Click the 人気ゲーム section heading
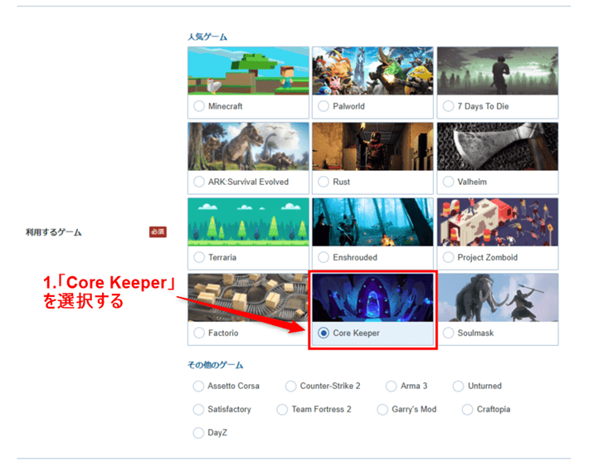This screenshot has height=467, width=589. [207, 36]
